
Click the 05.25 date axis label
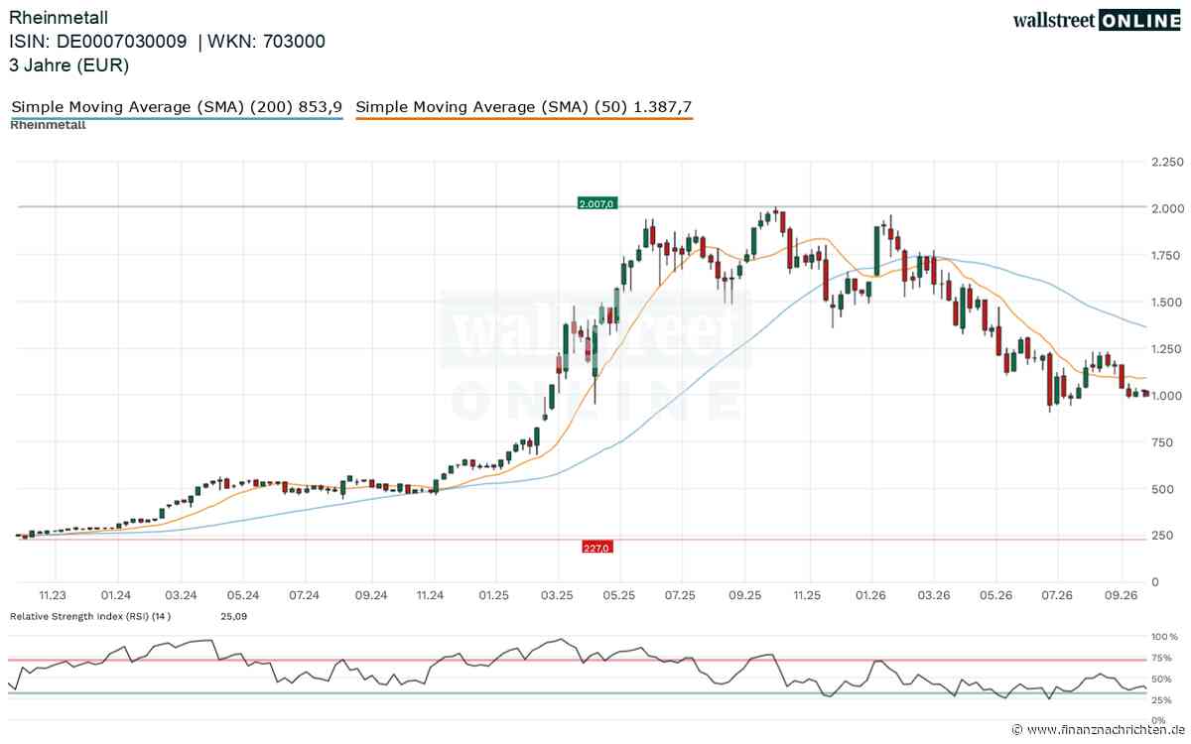(619, 595)
